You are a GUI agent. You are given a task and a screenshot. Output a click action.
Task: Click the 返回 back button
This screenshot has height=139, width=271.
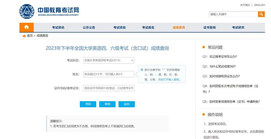[x=127, y=104]
